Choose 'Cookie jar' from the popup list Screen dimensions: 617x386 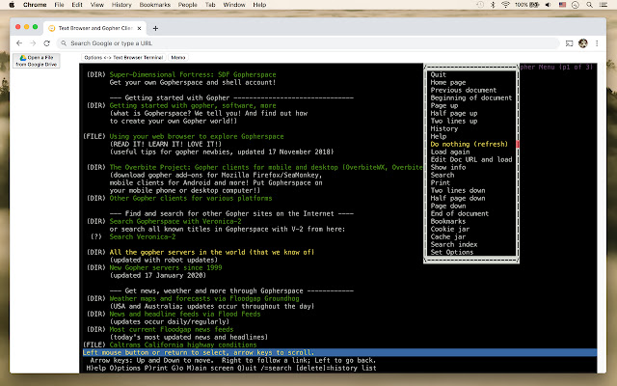[x=451, y=230]
